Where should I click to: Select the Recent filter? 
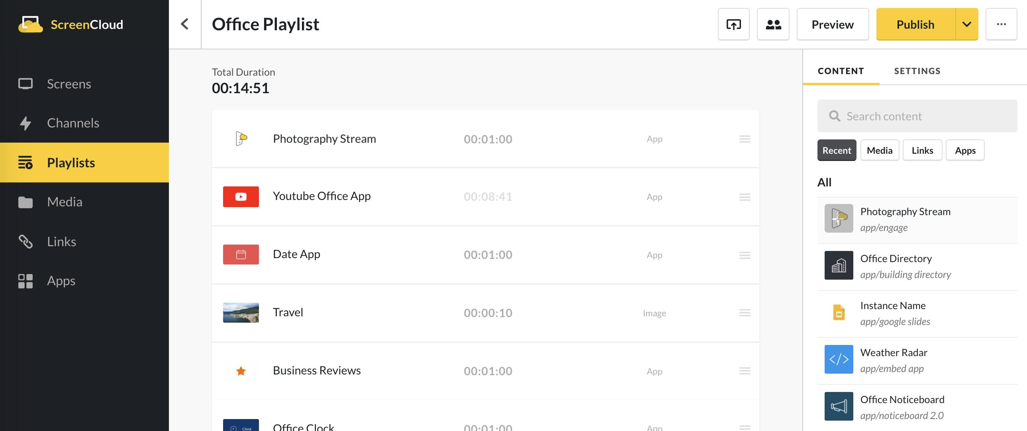point(837,150)
